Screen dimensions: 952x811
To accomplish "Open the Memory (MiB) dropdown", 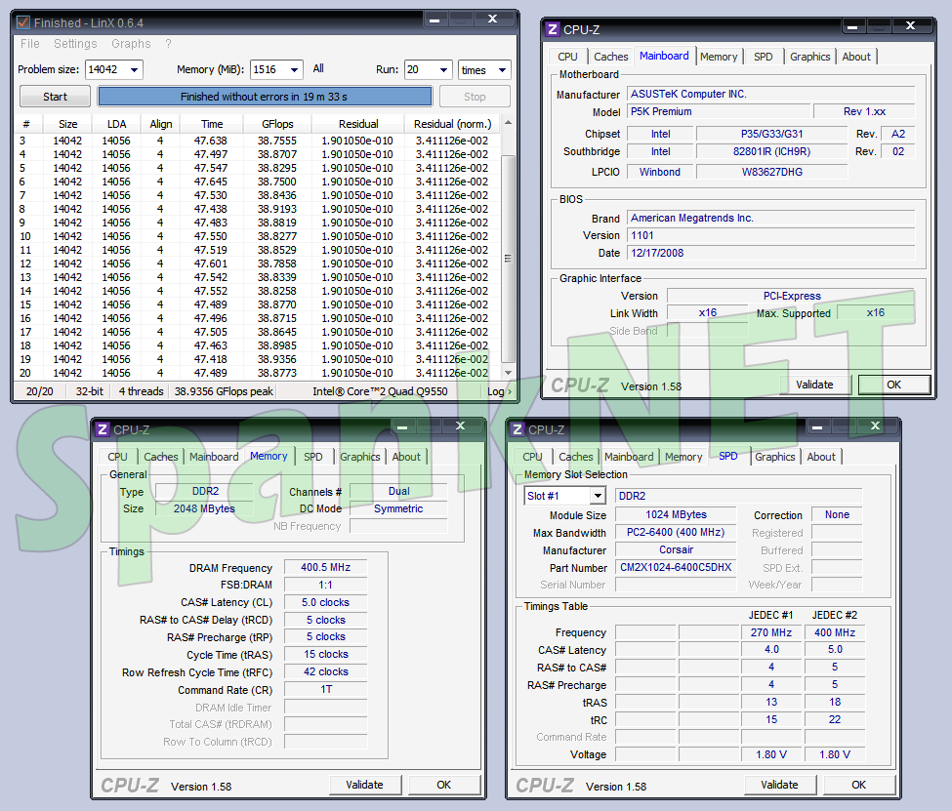I will [295, 70].
